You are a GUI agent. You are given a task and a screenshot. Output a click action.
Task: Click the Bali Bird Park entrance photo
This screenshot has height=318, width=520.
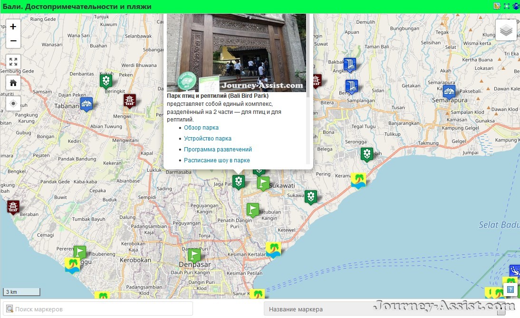pos(236,53)
